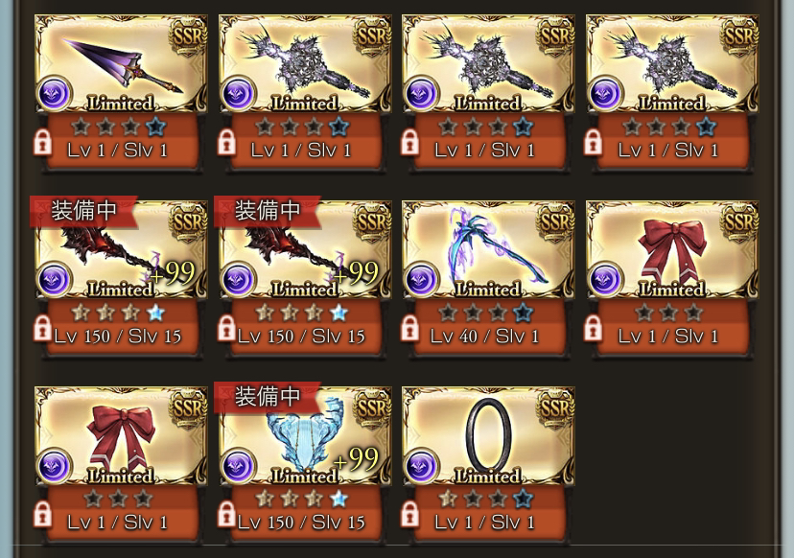The height and width of the screenshot is (558, 794).
Task: Click the SSR badge on the scythe
Action: (x=556, y=222)
